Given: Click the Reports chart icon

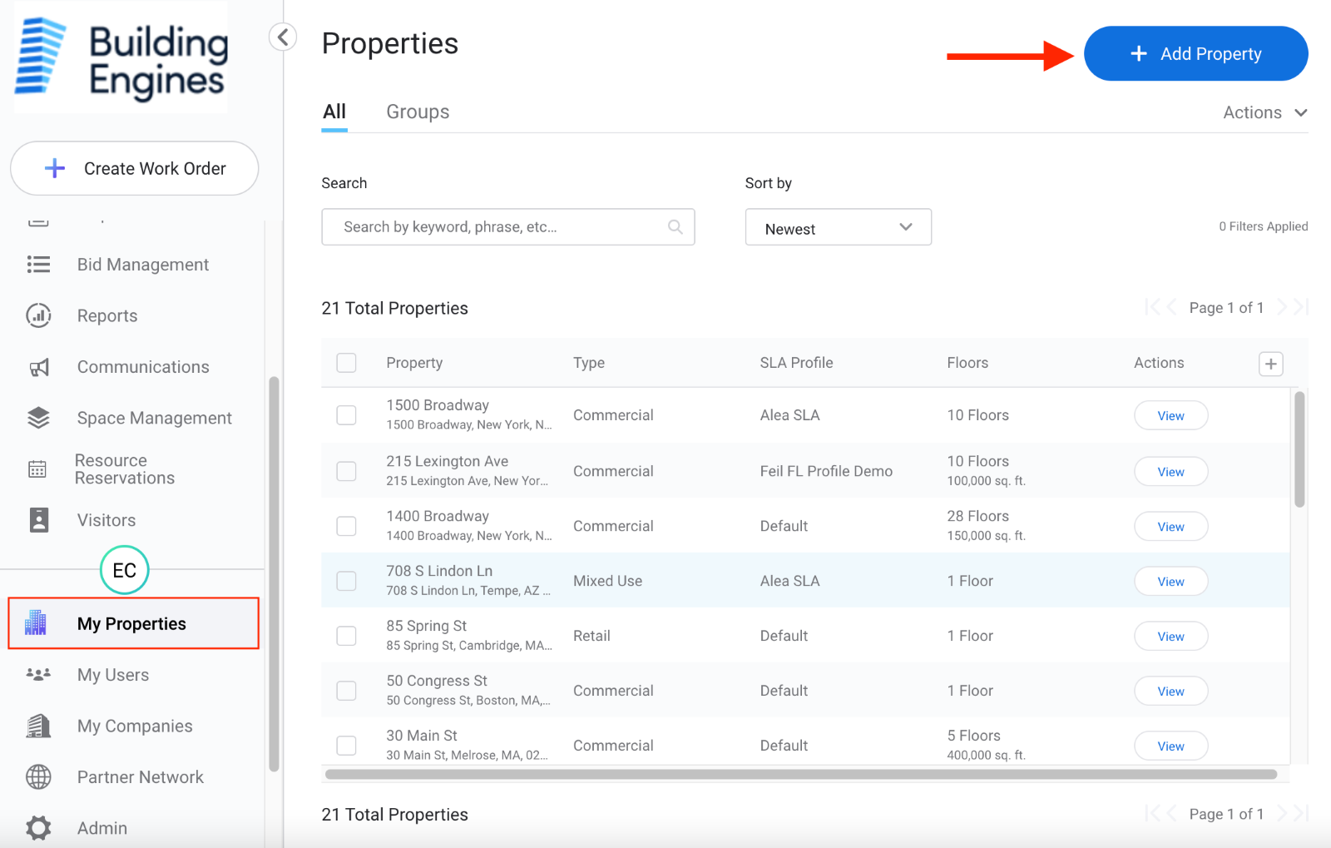Looking at the screenshot, I should [38, 315].
